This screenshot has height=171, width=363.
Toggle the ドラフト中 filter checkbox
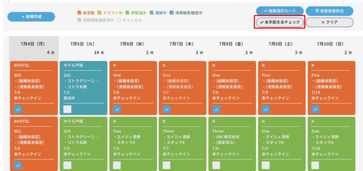pos(100,13)
